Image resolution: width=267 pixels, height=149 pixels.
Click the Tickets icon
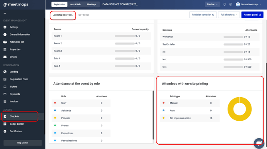click(5, 87)
